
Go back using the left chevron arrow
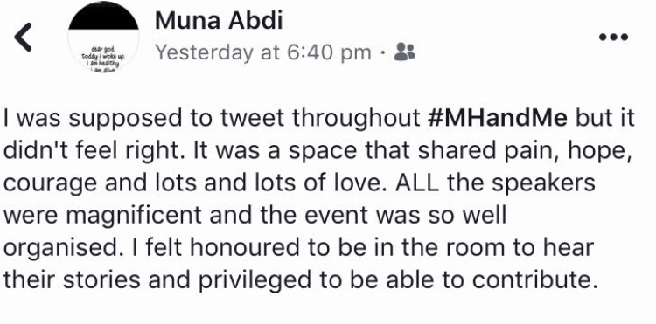pos(23,38)
